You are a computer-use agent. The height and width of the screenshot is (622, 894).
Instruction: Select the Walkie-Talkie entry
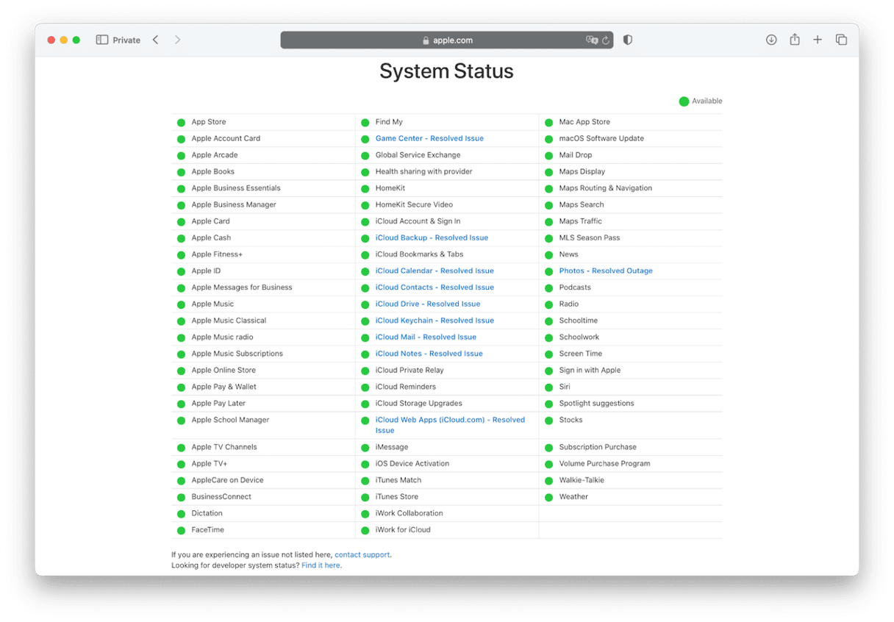pos(582,480)
